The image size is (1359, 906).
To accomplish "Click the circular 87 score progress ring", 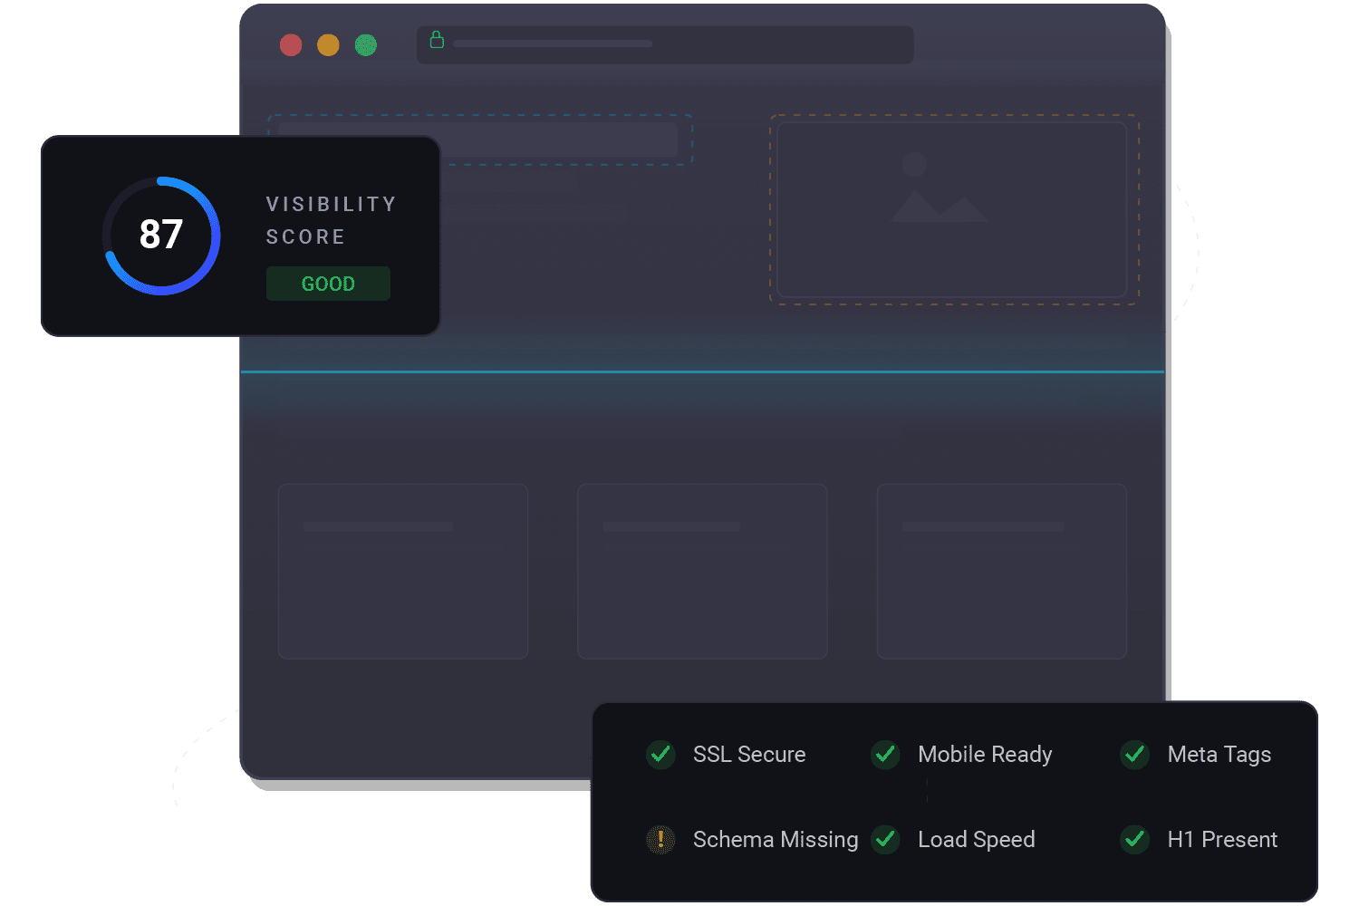I will point(161,236).
